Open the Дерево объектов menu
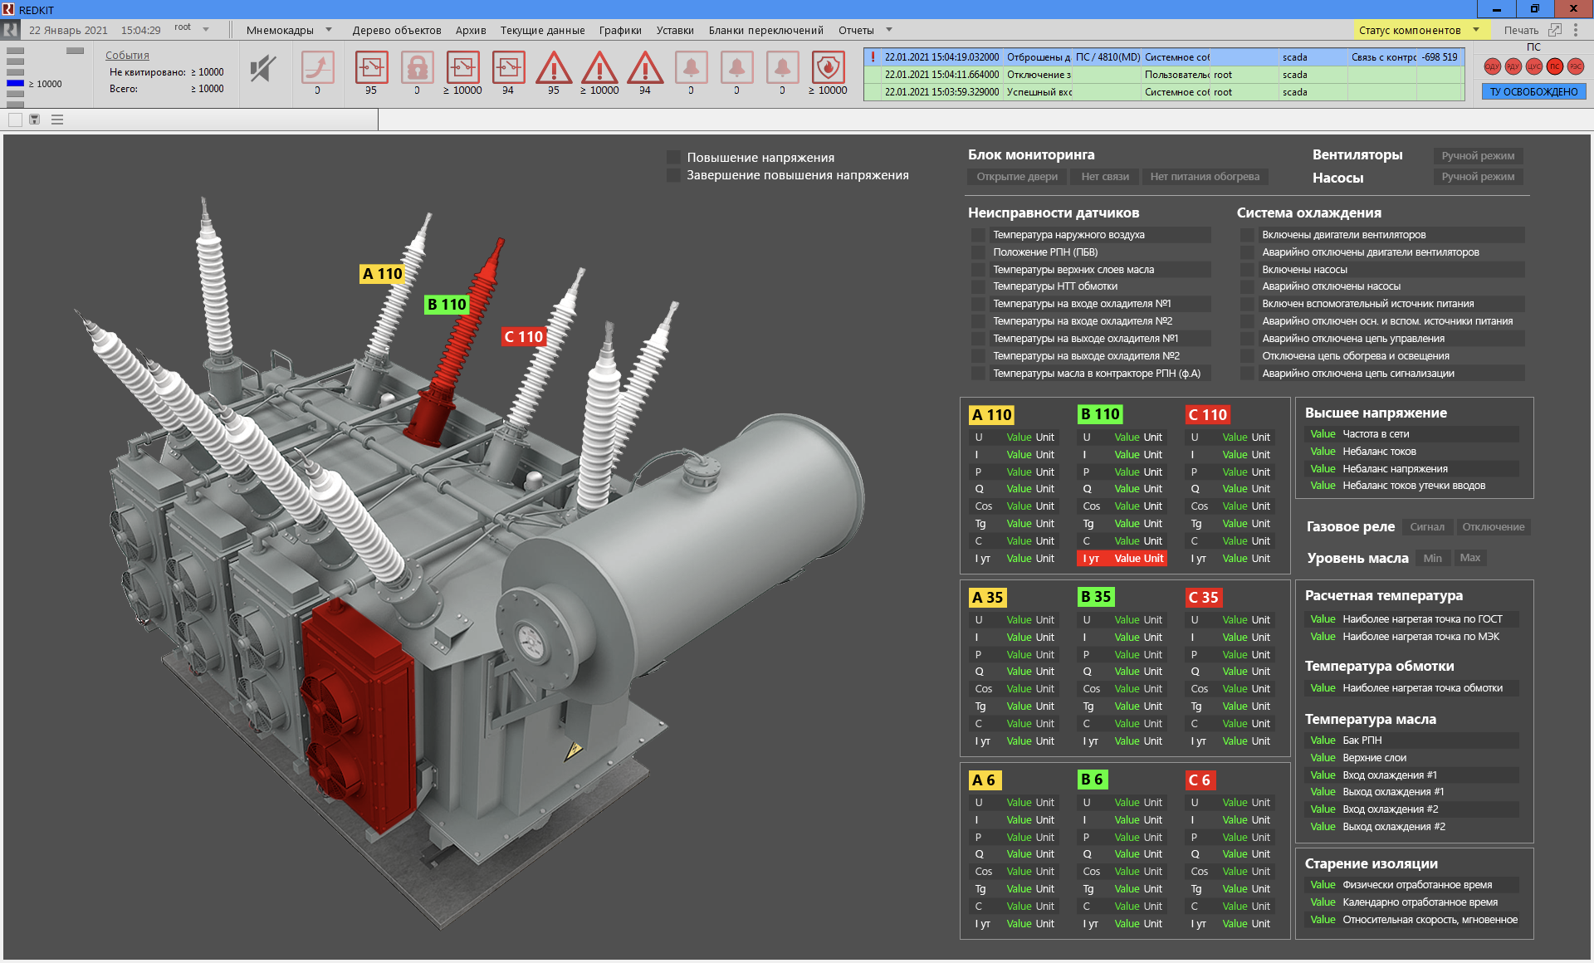1594x963 pixels. [397, 30]
